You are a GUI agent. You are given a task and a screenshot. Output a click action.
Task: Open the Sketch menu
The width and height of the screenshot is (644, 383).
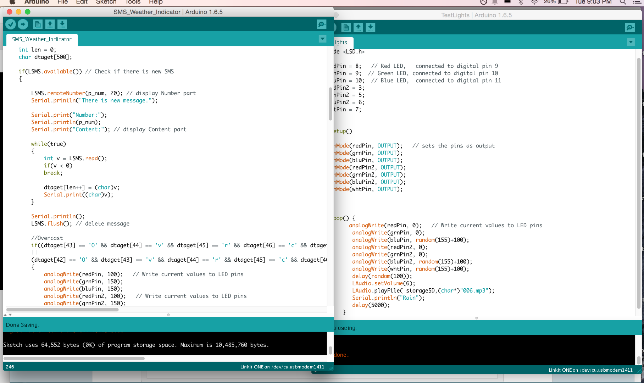pos(106,2)
